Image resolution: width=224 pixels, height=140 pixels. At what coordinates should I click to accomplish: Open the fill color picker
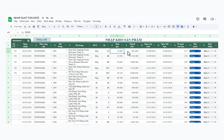tap(125, 26)
